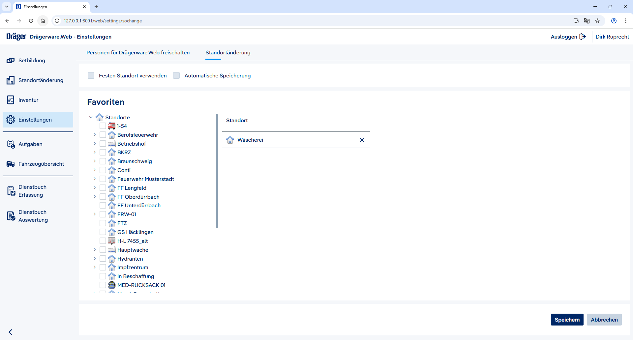Open Fahrzeugübersicht vehicle icon
The height and width of the screenshot is (340, 633).
pyautogui.click(x=11, y=164)
